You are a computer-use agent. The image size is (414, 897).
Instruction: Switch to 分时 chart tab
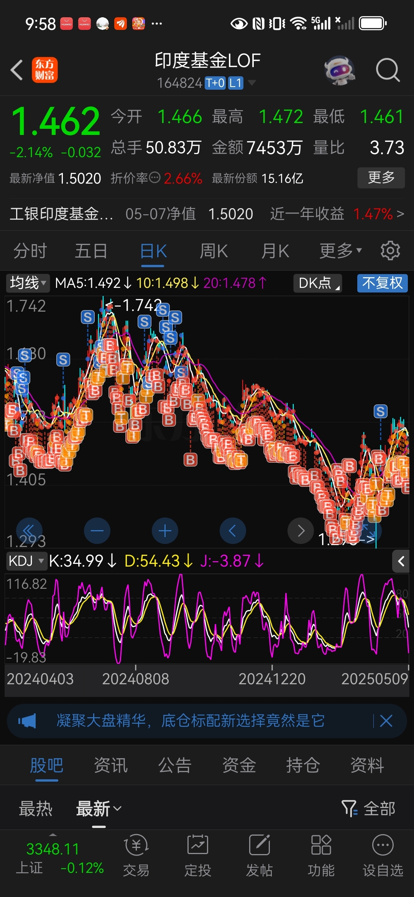[30, 251]
